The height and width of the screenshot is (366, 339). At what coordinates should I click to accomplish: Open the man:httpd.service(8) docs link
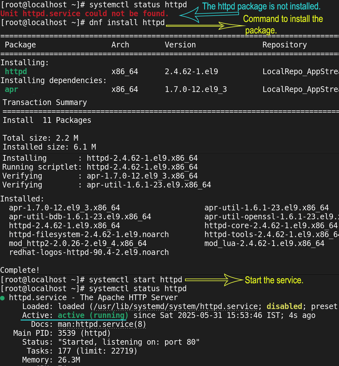click(x=102, y=324)
